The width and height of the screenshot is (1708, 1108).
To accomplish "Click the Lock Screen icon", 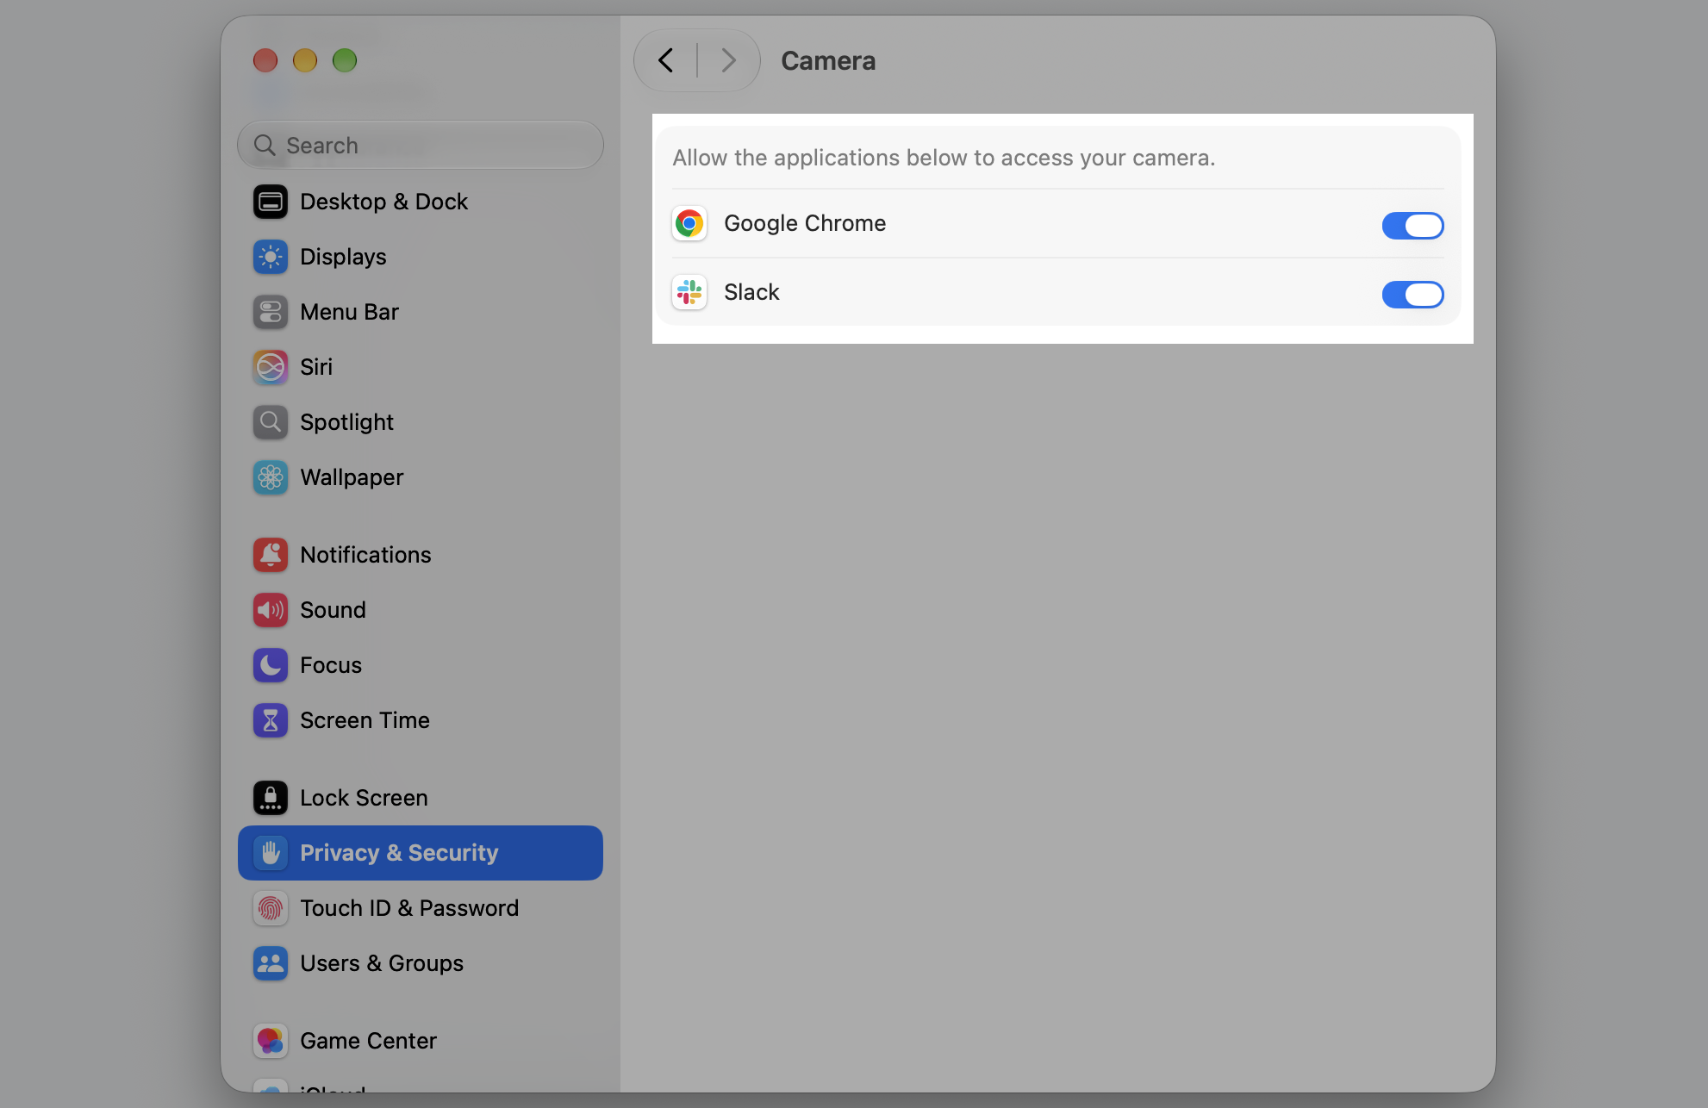I will coord(271,798).
